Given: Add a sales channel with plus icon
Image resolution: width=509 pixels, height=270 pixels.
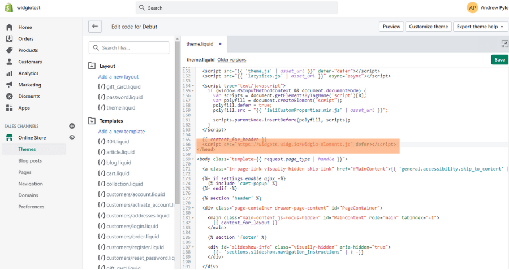Looking at the screenshot, I should click(x=72, y=126).
